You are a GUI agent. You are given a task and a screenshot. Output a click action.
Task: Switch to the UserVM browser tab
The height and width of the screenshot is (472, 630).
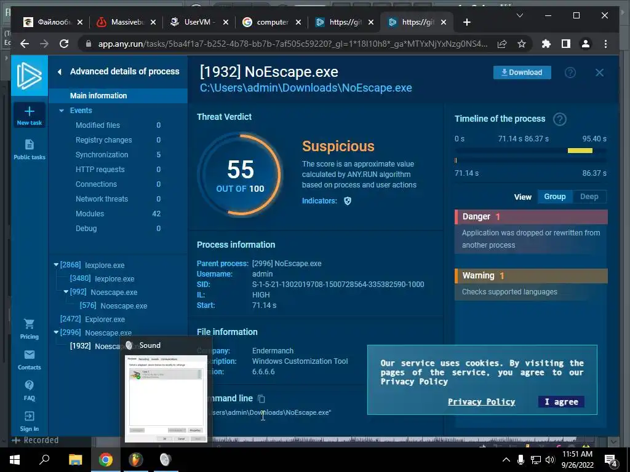click(x=199, y=23)
